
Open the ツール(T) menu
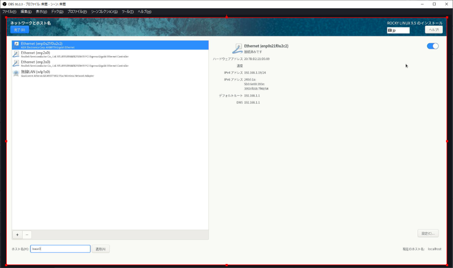[127, 11]
